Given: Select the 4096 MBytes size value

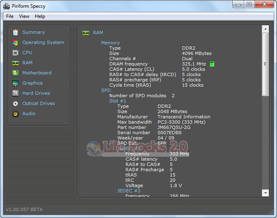Looking at the screenshot, I should tap(197, 54).
